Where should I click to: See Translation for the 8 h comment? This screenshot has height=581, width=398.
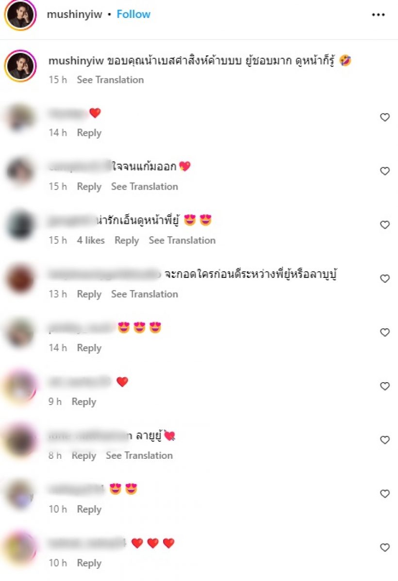(139, 455)
